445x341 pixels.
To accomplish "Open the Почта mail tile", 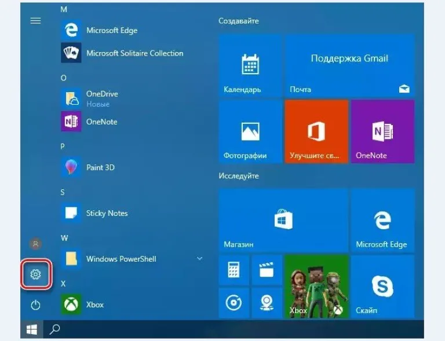I will click(349, 66).
